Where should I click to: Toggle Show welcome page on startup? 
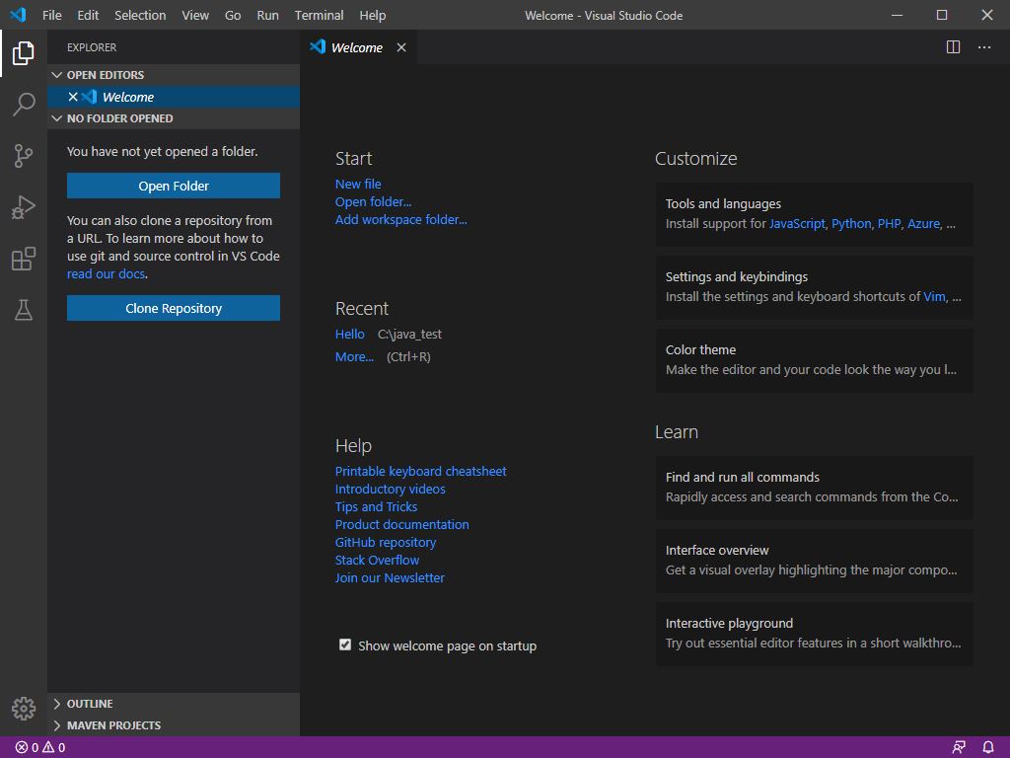pyautogui.click(x=345, y=644)
